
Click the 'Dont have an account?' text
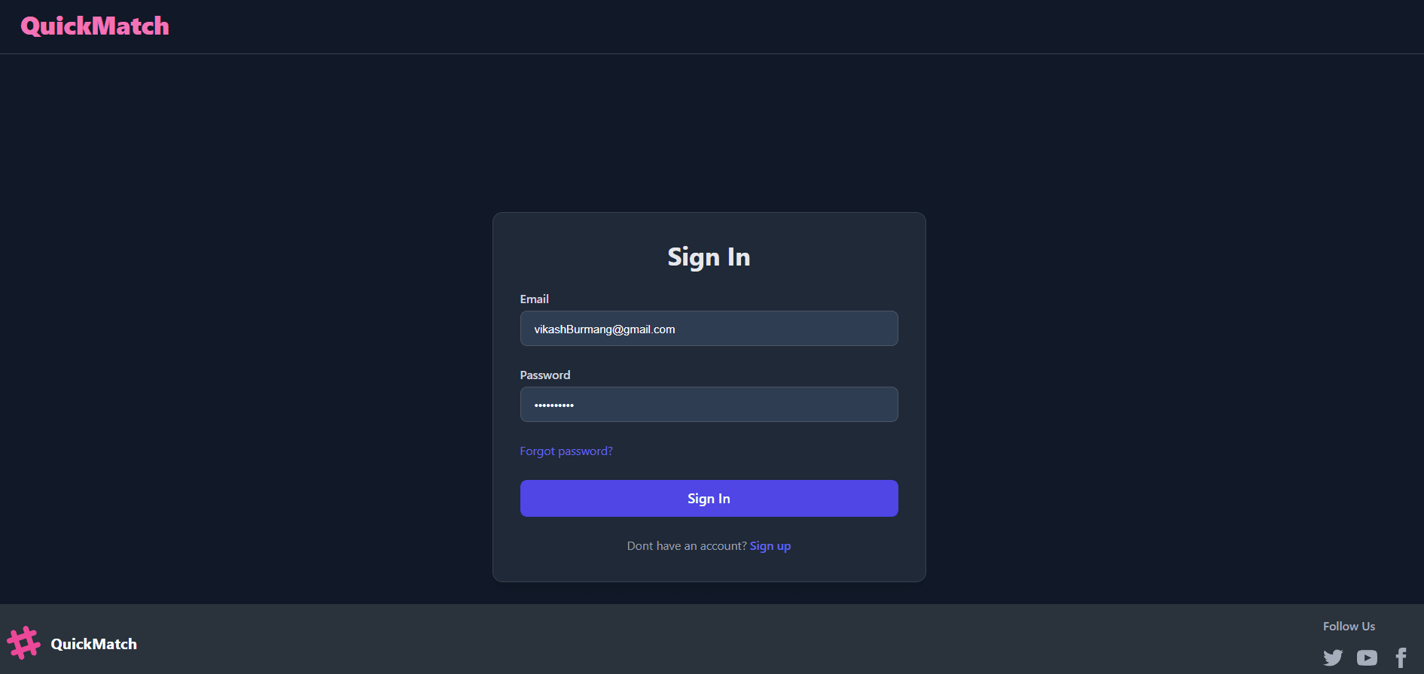(687, 546)
